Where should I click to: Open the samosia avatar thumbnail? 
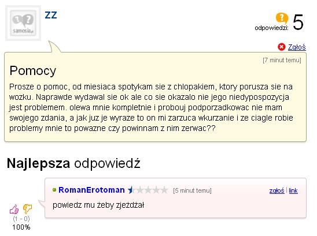tap(23, 23)
